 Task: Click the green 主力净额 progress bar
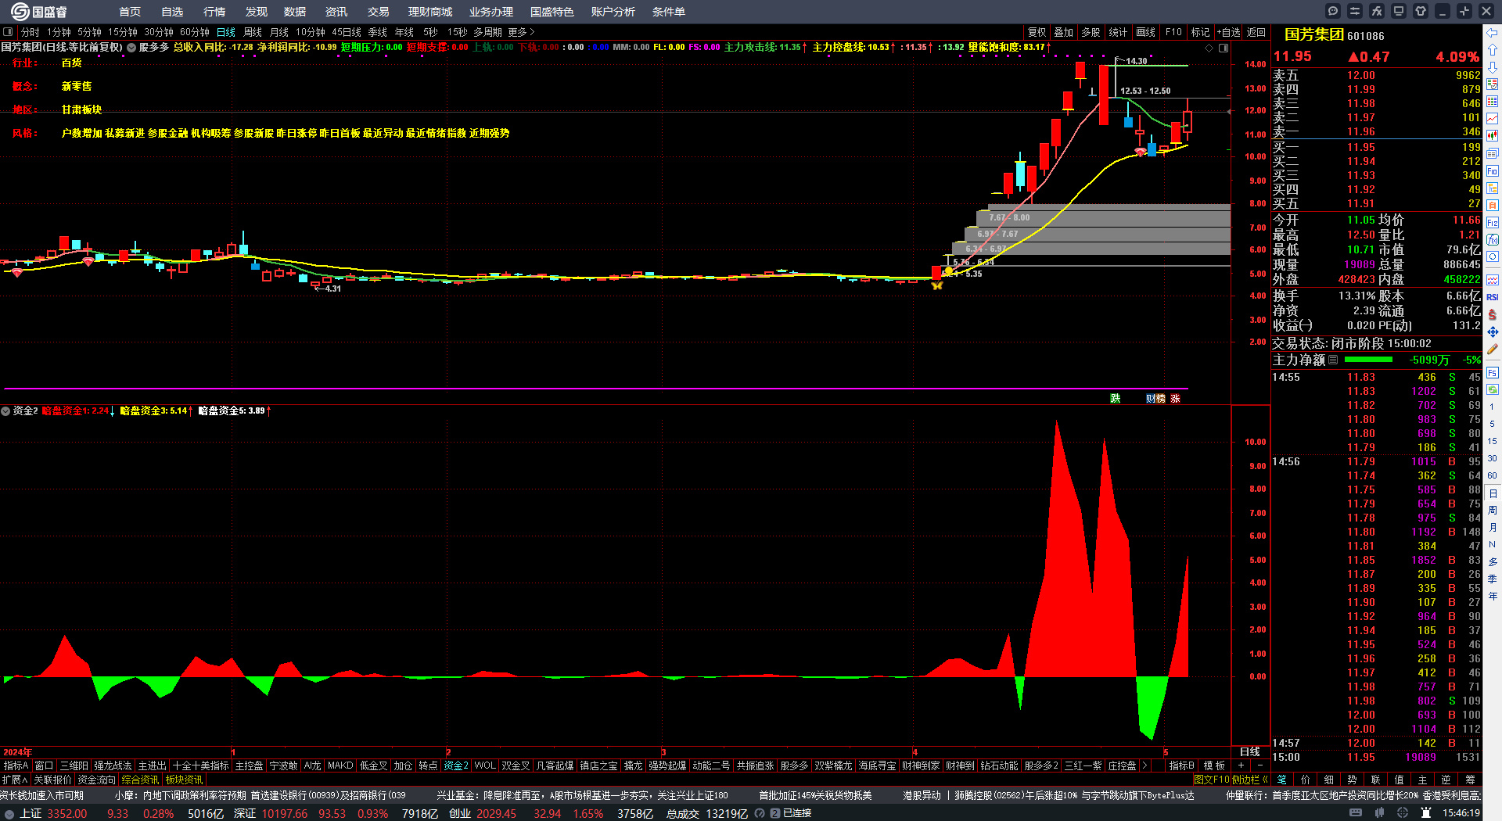tap(1368, 360)
